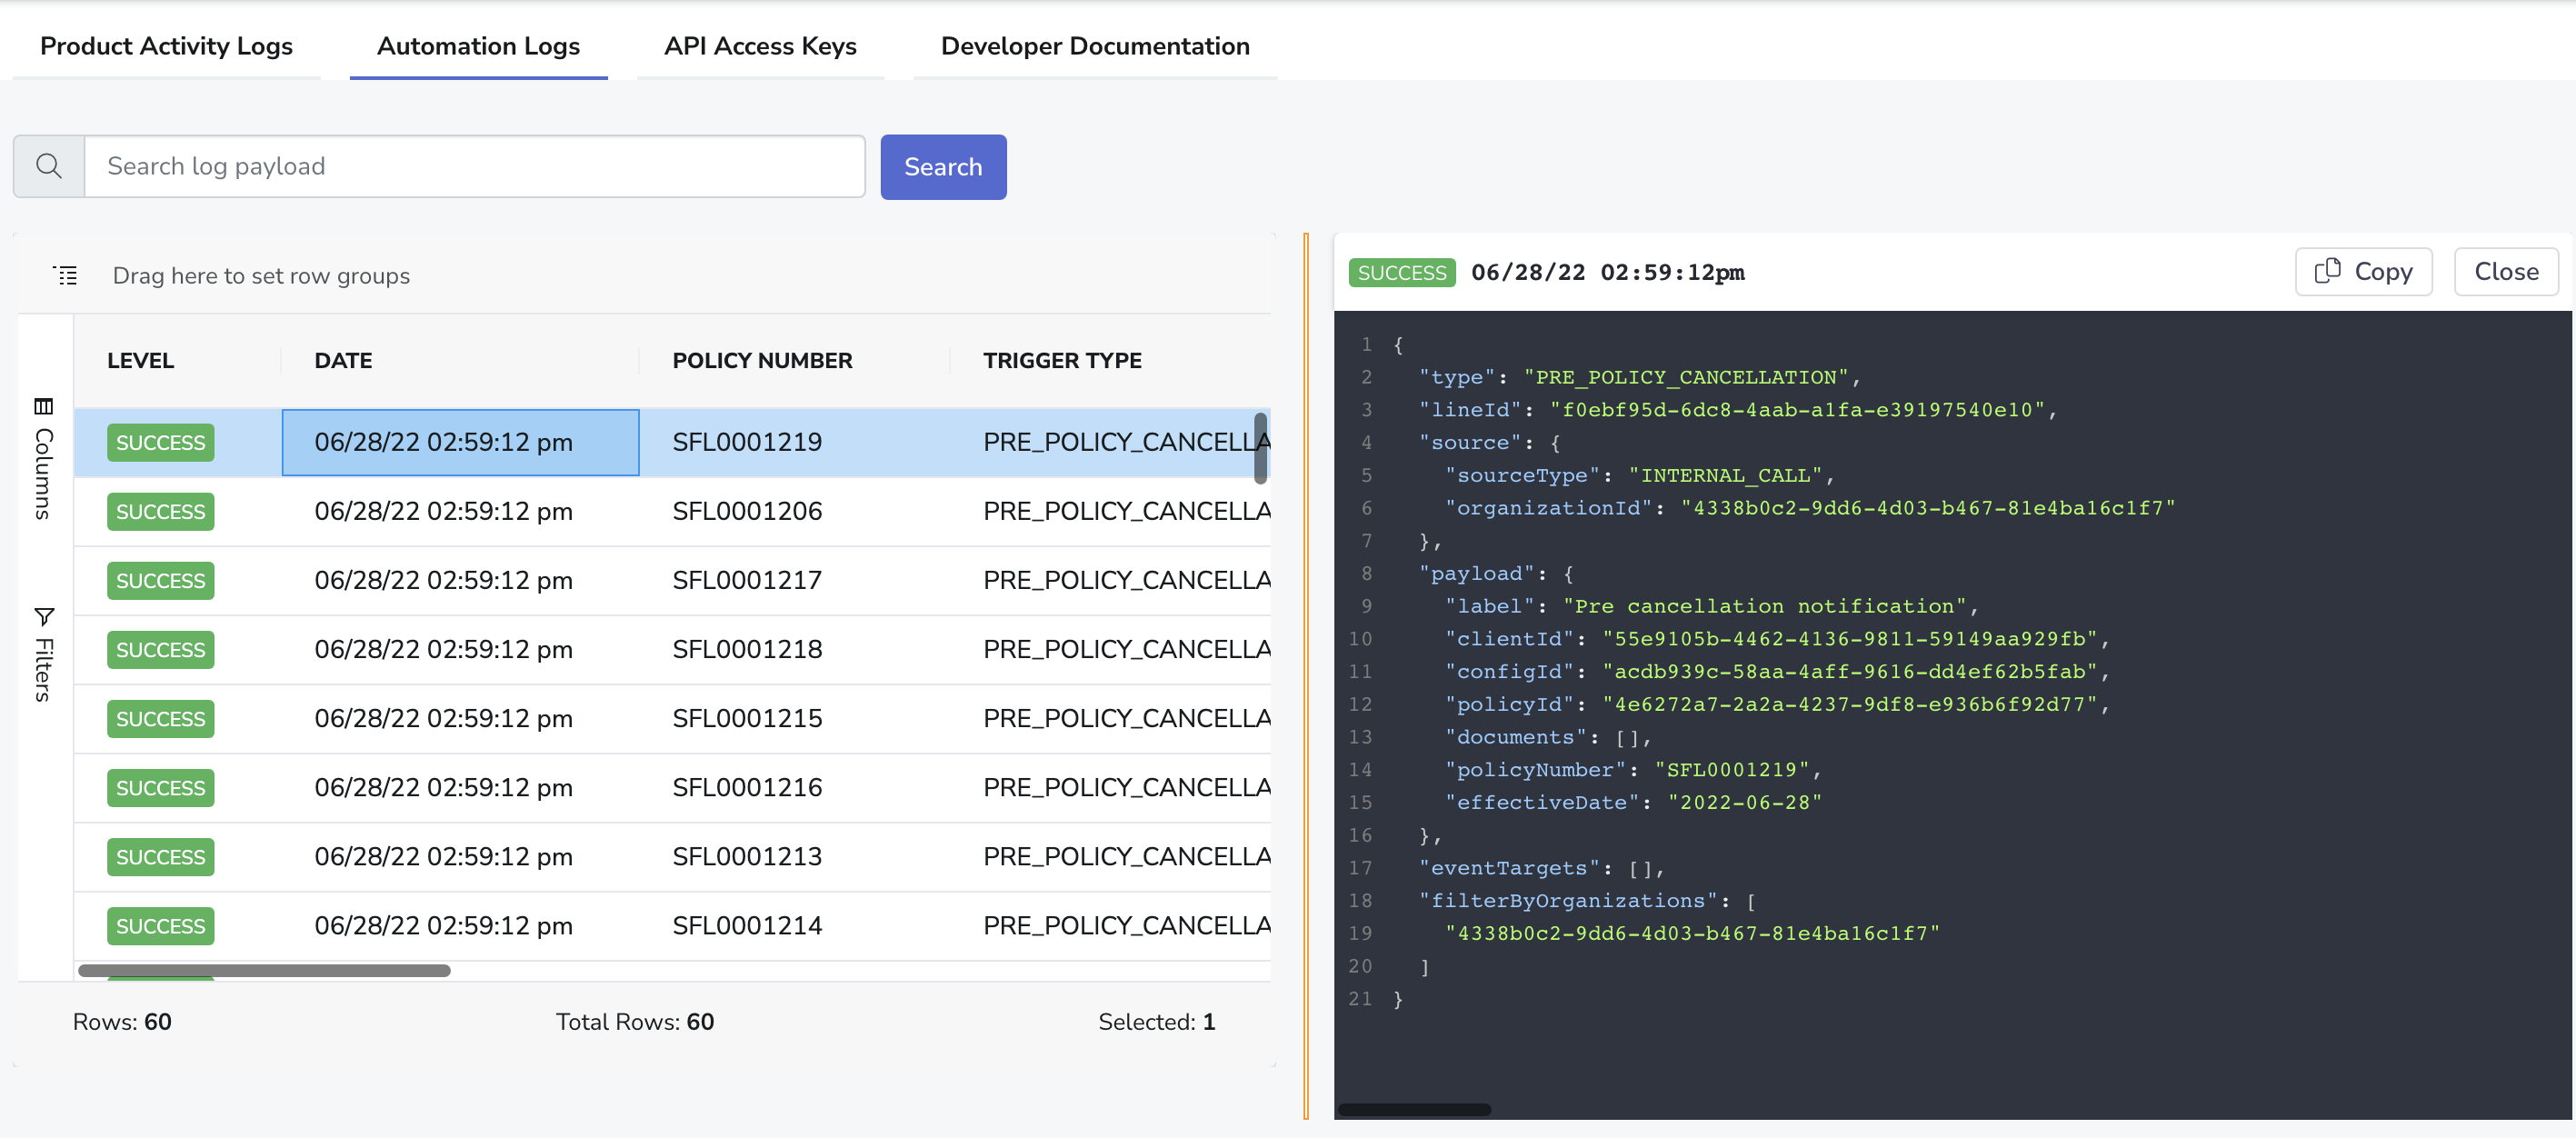This screenshot has width=2576, height=1138.
Task: Select policy number SFL0001217 cell
Action: click(794, 580)
